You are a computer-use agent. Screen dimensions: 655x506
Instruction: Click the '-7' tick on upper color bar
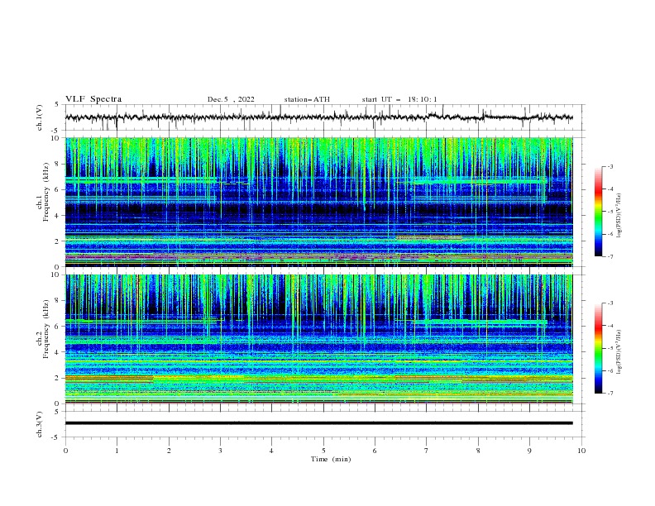610,256
